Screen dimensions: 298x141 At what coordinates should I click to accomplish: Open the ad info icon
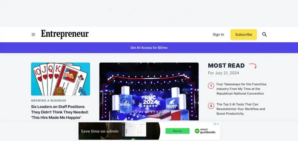coord(215,124)
